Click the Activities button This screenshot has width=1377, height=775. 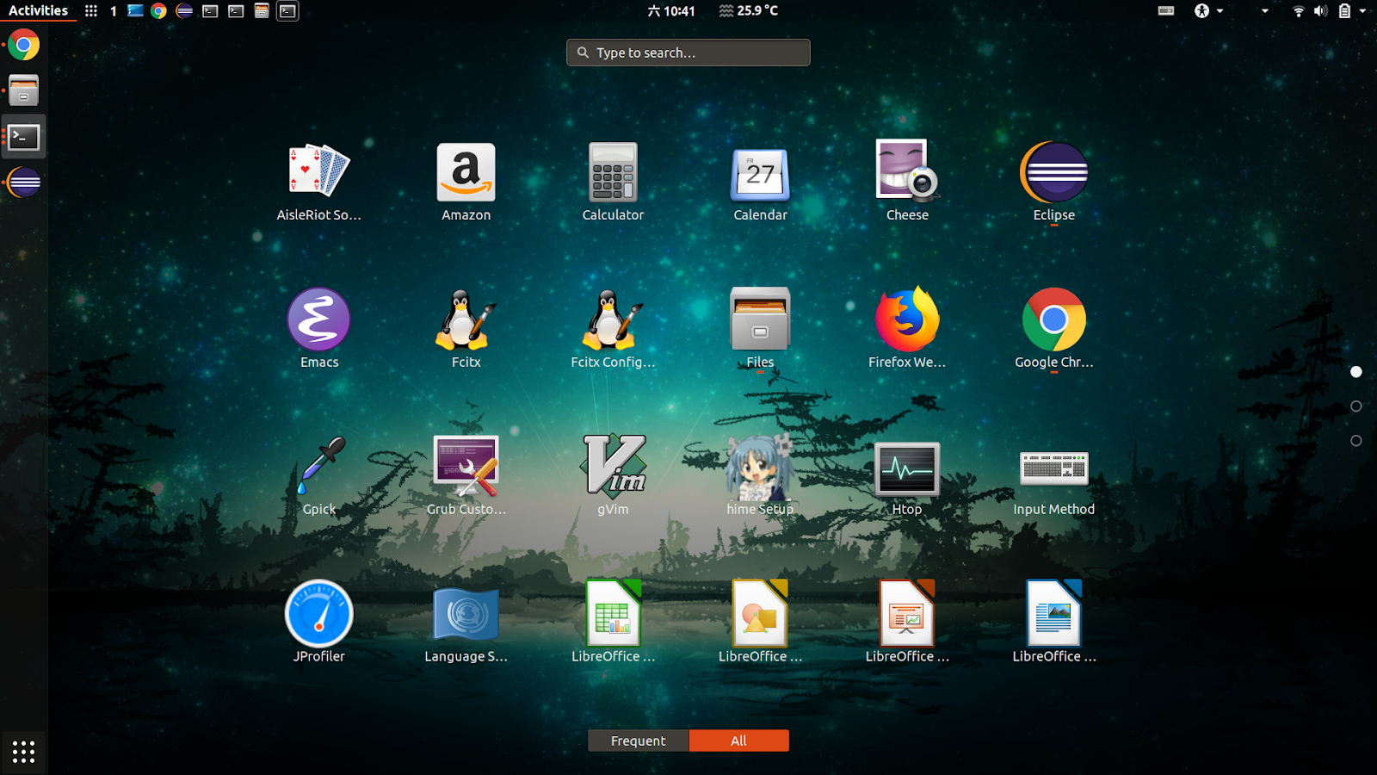pos(38,11)
